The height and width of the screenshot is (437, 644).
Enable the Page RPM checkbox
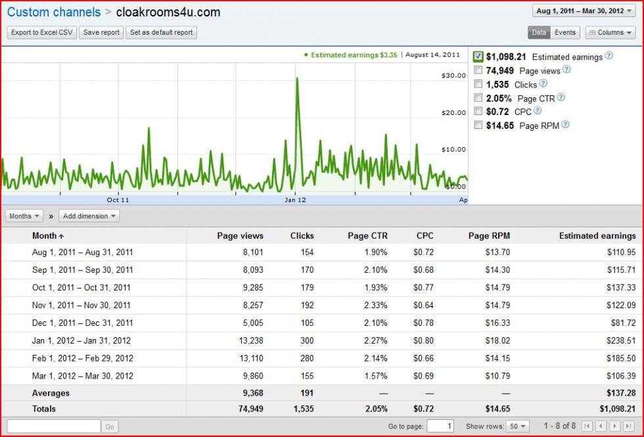(478, 125)
